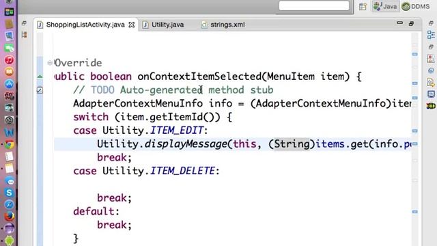Click the TODO task marker in margin
The width and height of the screenshot is (437, 246).
(x=40, y=90)
